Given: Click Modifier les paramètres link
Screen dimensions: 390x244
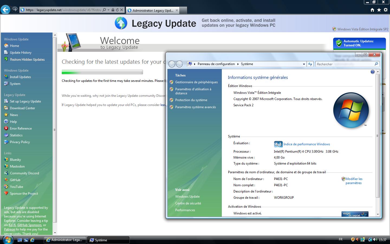Looking at the screenshot, I should click(354, 181).
